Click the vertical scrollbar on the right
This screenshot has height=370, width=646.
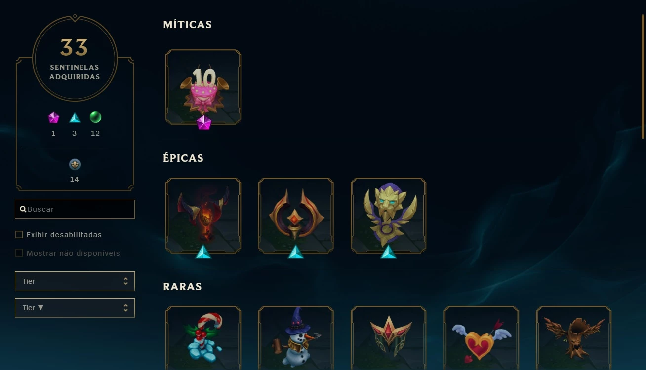(x=643, y=76)
